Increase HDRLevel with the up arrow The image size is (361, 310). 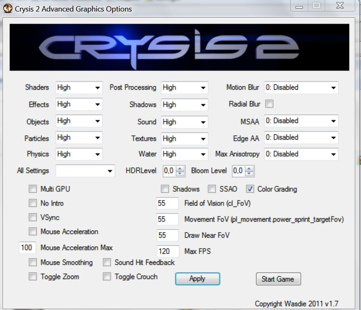click(180, 169)
